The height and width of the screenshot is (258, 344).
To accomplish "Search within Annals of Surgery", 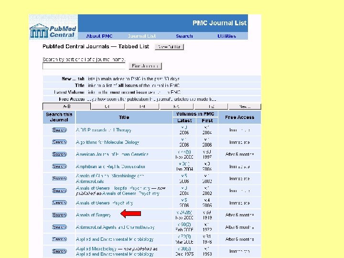I will [59, 215].
